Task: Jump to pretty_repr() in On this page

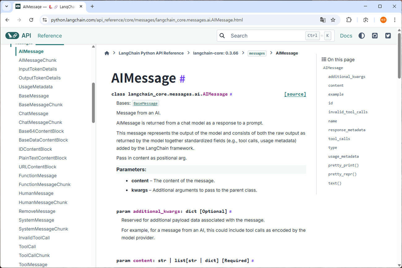Action: coord(342,174)
